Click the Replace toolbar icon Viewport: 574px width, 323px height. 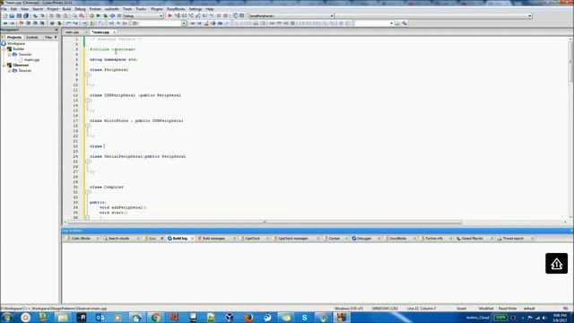(x=82, y=16)
